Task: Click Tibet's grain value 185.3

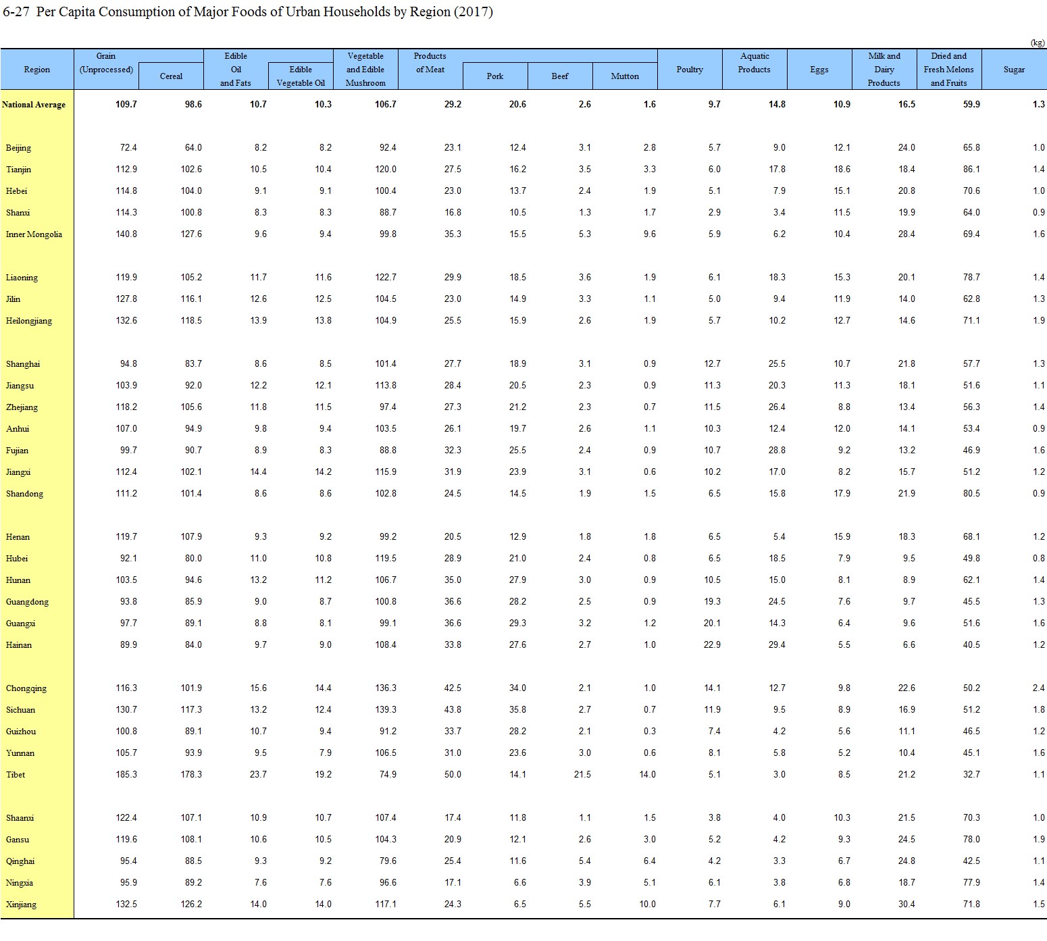Action: click(x=126, y=775)
